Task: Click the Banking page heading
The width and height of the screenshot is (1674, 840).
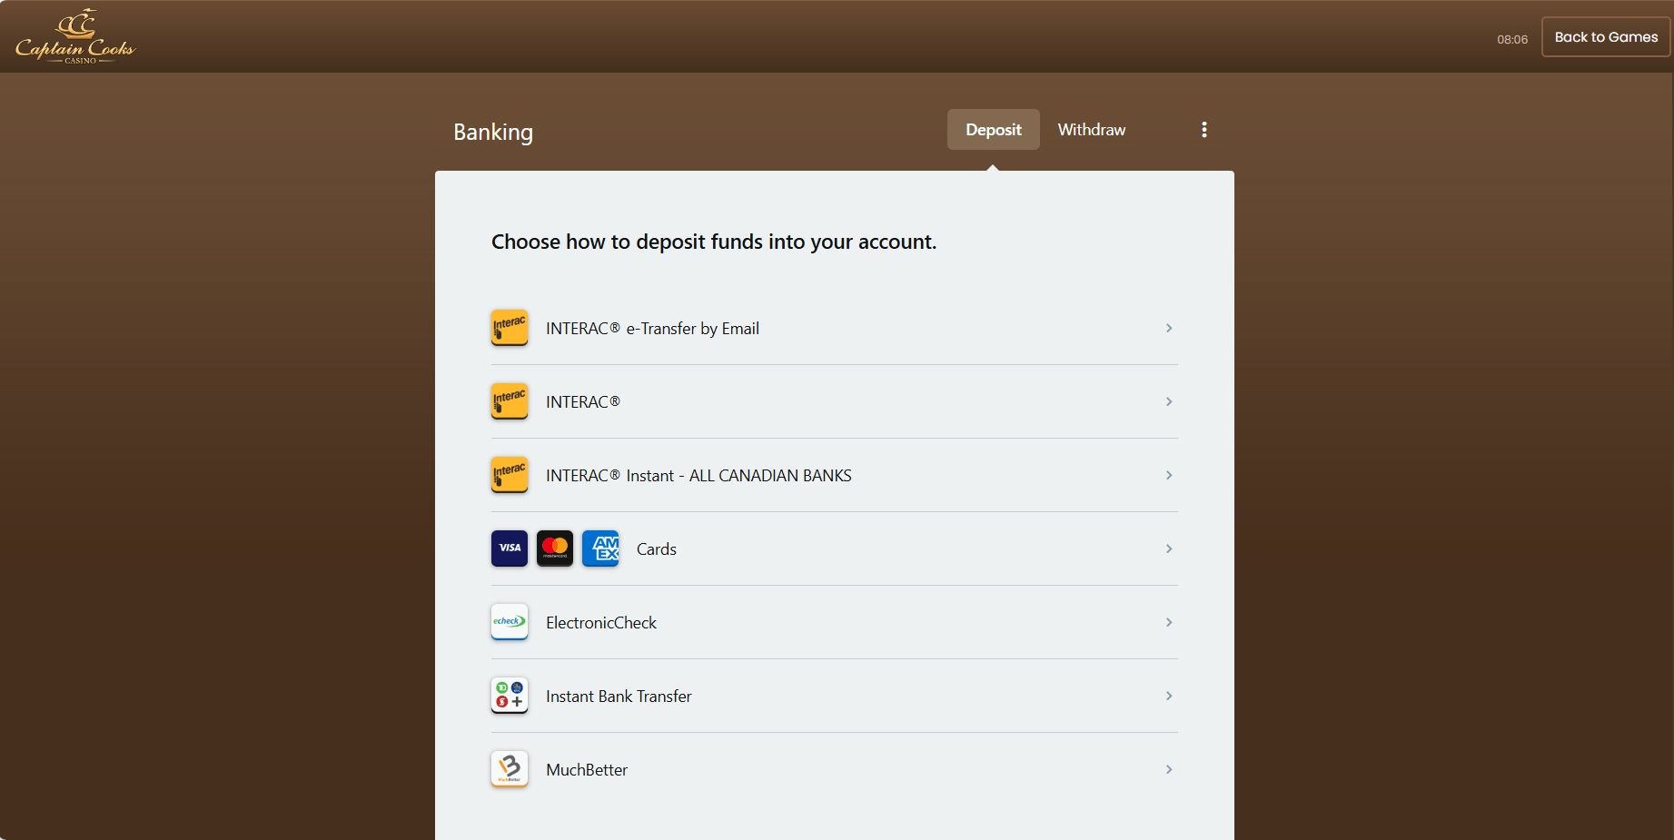Action: pos(493,133)
